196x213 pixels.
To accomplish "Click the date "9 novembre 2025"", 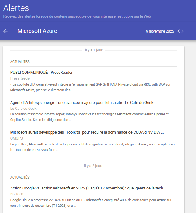I will click(160, 31).
